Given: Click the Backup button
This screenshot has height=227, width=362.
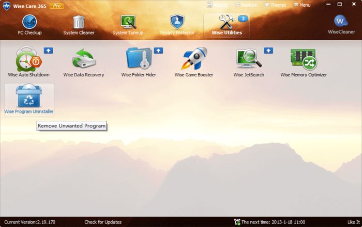Looking at the screenshot, I should point(217,5).
